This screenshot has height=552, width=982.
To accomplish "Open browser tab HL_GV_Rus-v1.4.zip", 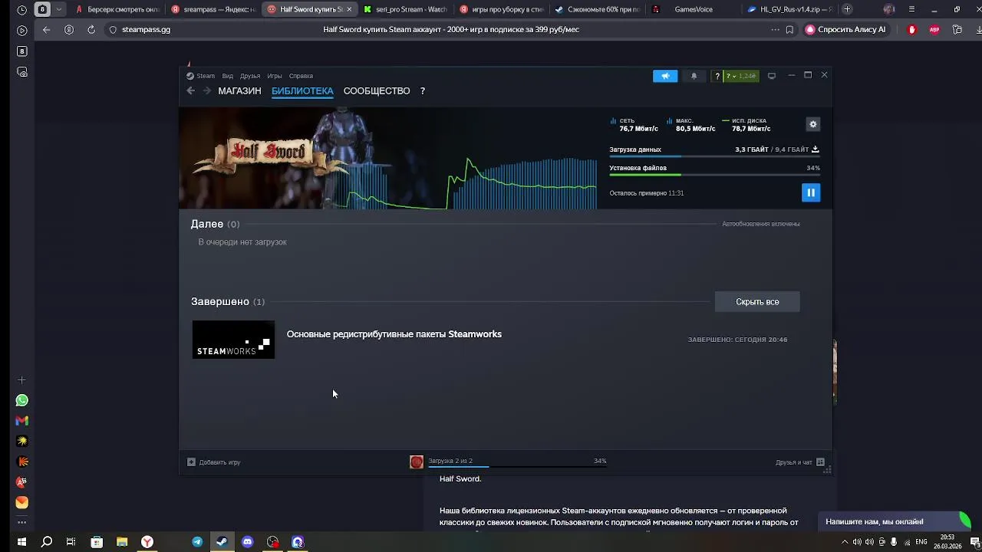I will (789, 9).
